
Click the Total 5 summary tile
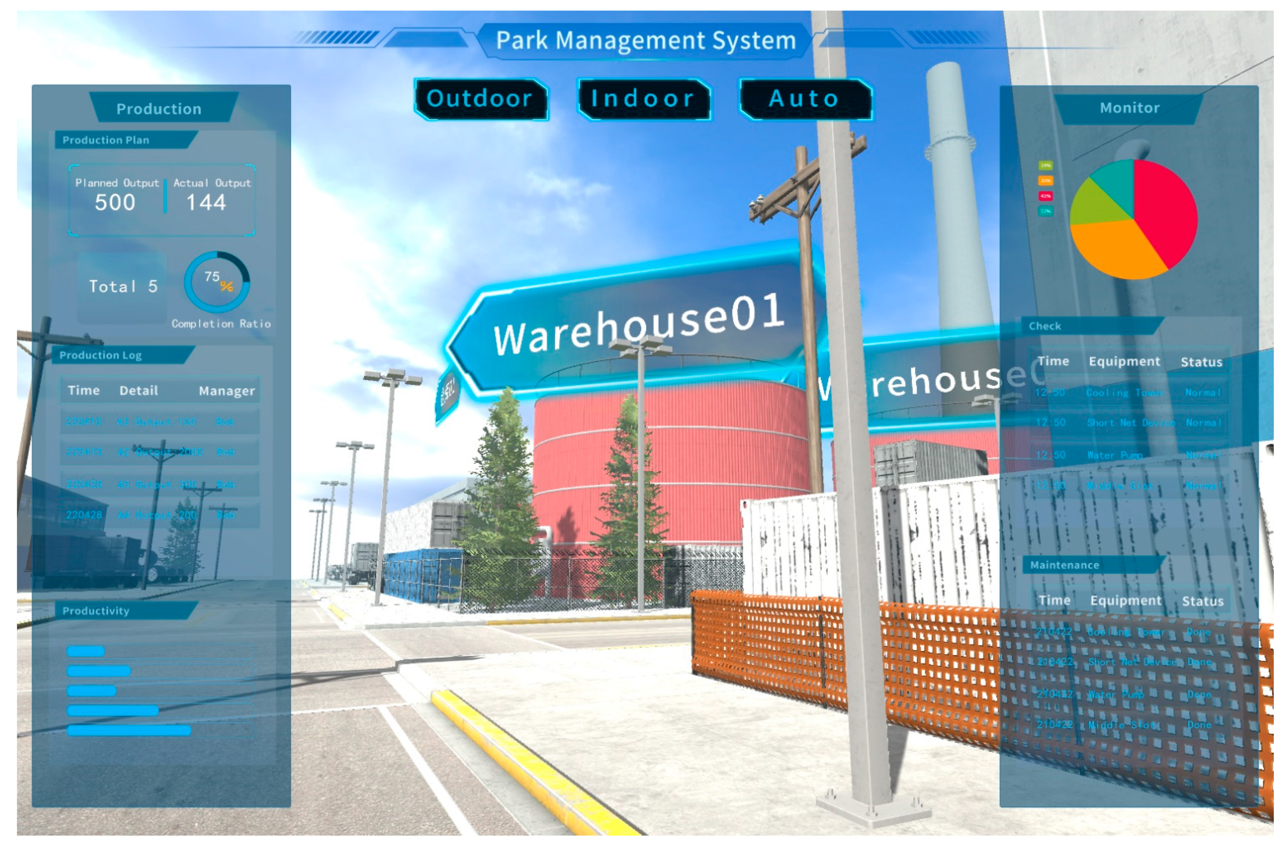coord(123,287)
